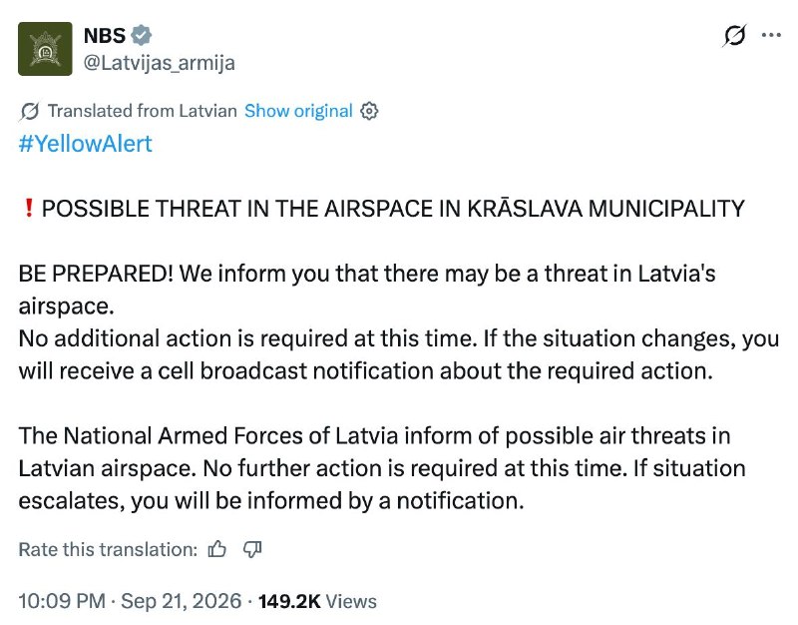Click the 10:09 PM timestamp
Viewport: 798px width, 625px height.
point(62,601)
